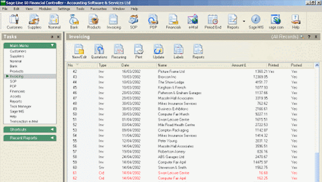Open the Labels icon in Invoicing
This screenshot has width=322, height=182.
pos(178,52)
